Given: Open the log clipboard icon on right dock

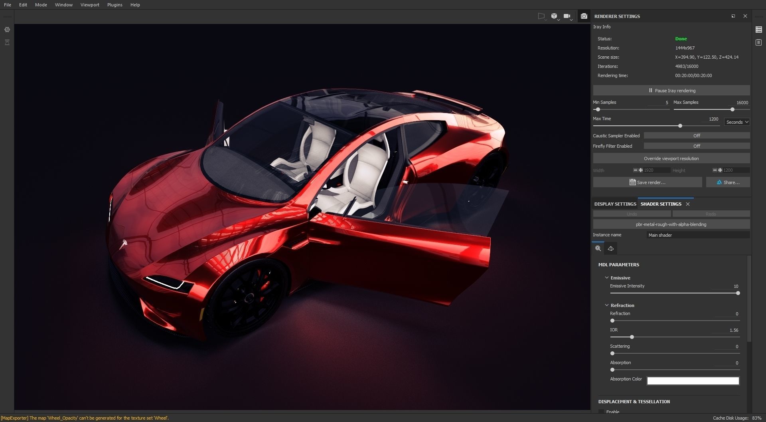Looking at the screenshot, I should coord(759,42).
